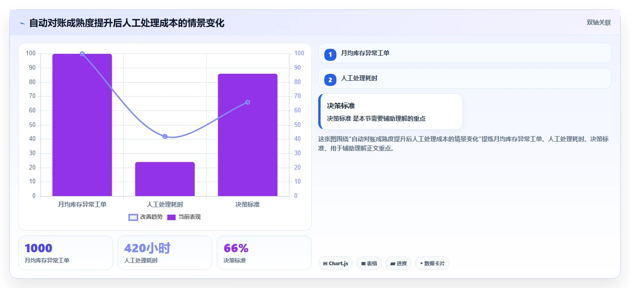Click the 表格 tag

(x=369, y=263)
